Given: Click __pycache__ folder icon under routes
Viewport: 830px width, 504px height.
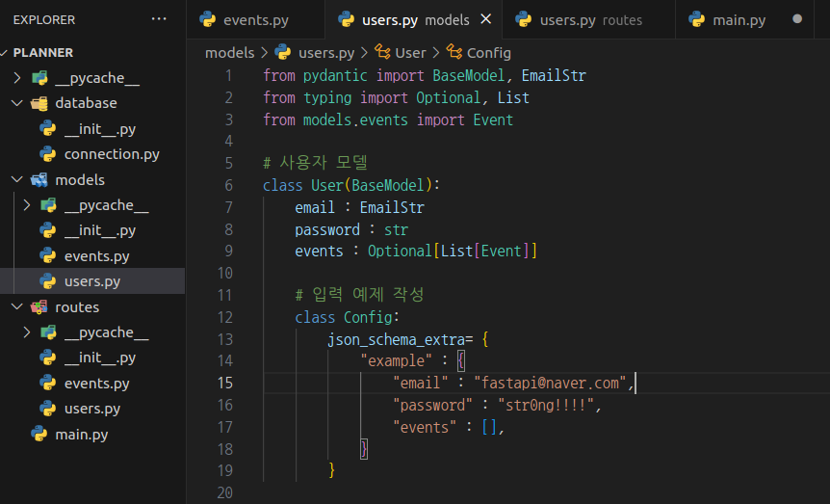Looking at the screenshot, I should [x=49, y=332].
